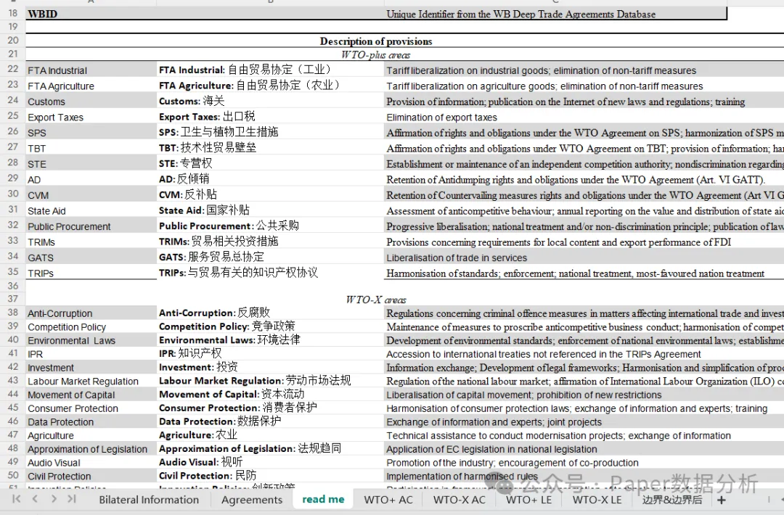Open the Agreements sheet tab
This screenshot has width=784, height=515.
click(x=251, y=500)
